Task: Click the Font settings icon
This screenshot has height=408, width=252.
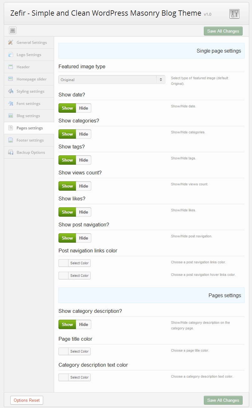Action: [x=11, y=104]
